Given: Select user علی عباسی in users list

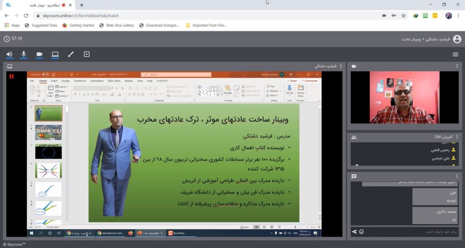Looking at the screenshot, I should [x=440, y=158].
